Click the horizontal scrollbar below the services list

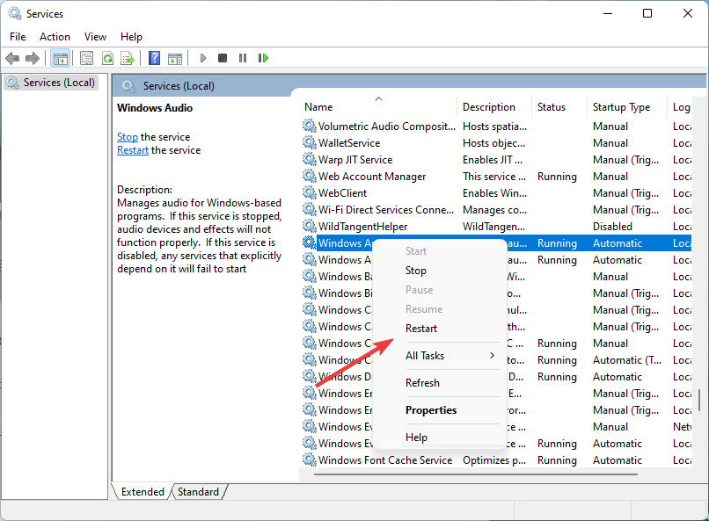coord(476,474)
